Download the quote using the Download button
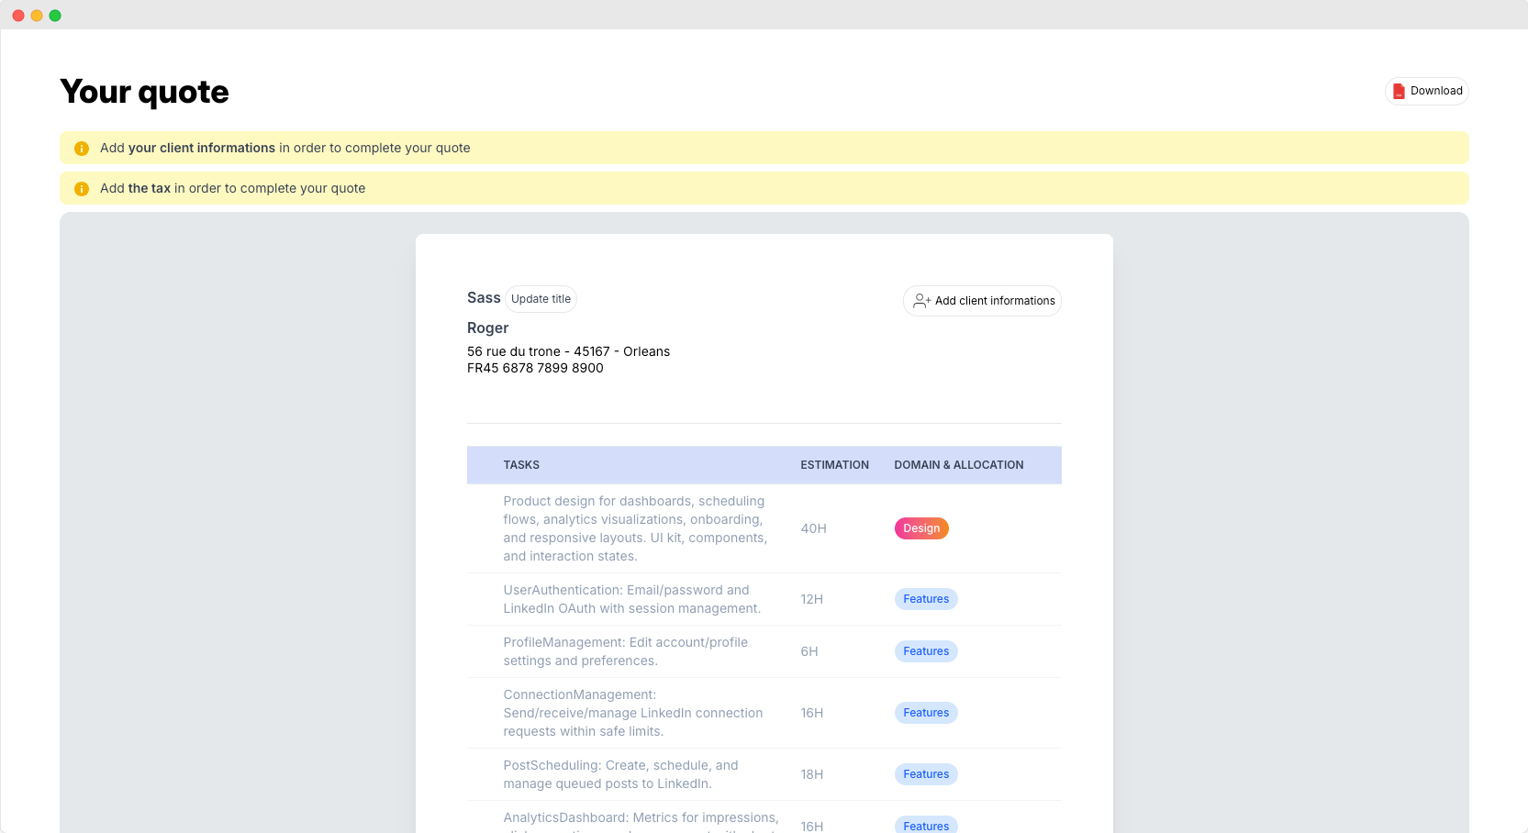The height and width of the screenshot is (833, 1528). click(x=1426, y=91)
